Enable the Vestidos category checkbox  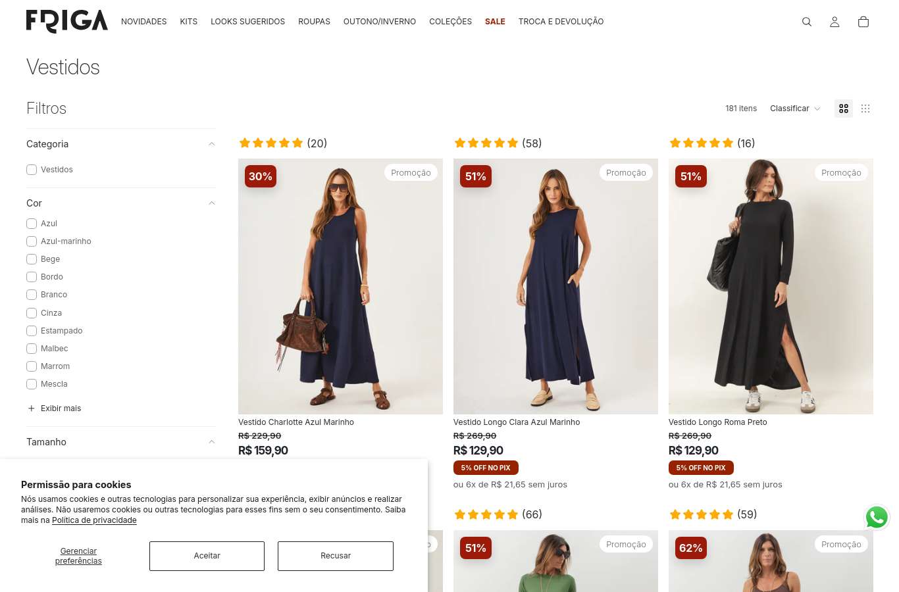coord(32,170)
